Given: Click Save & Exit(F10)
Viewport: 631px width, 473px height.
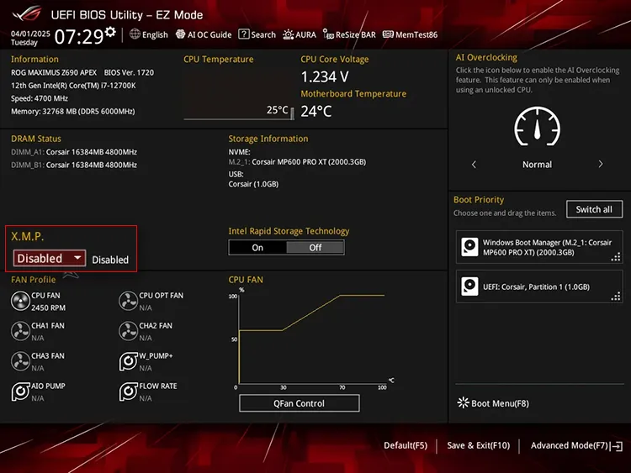Looking at the screenshot, I should [x=478, y=445].
